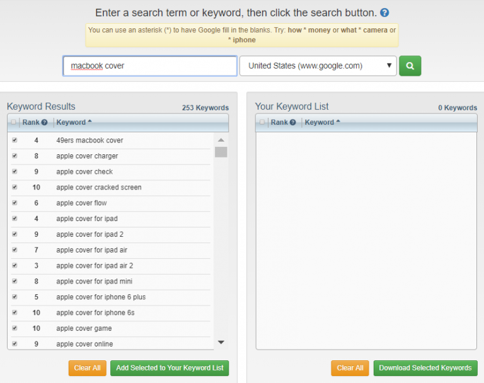
Task: Sort Your Keyword List by Rank column
Action: click(279, 123)
